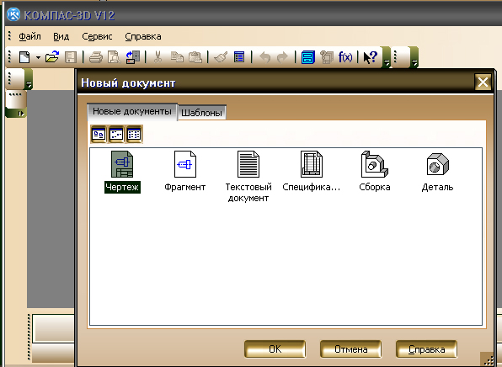Click the Copy properties brush icon
Screen dimensions: 502x367
(x=221, y=57)
